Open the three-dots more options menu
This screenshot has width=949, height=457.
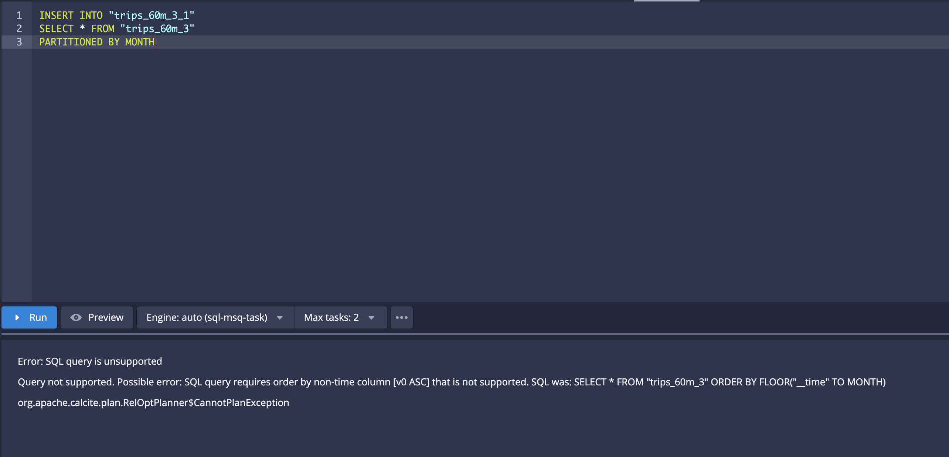pyautogui.click(x=402, y=317)
